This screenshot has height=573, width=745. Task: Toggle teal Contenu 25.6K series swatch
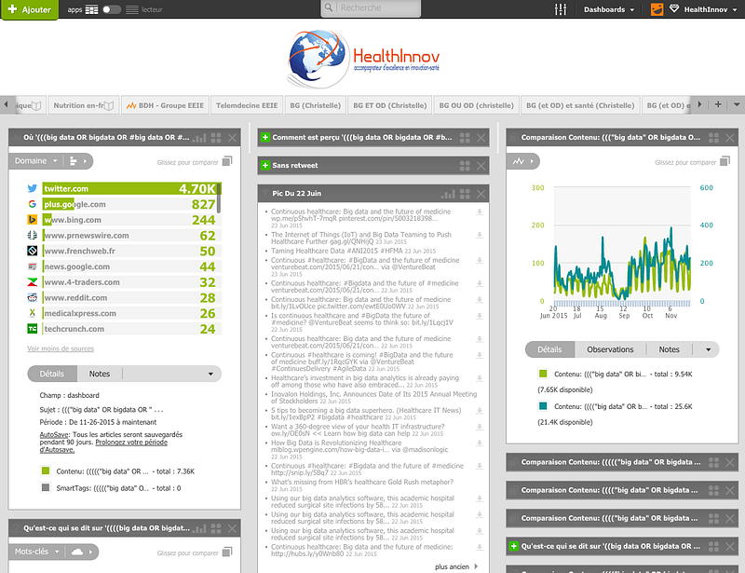[543, 406]
